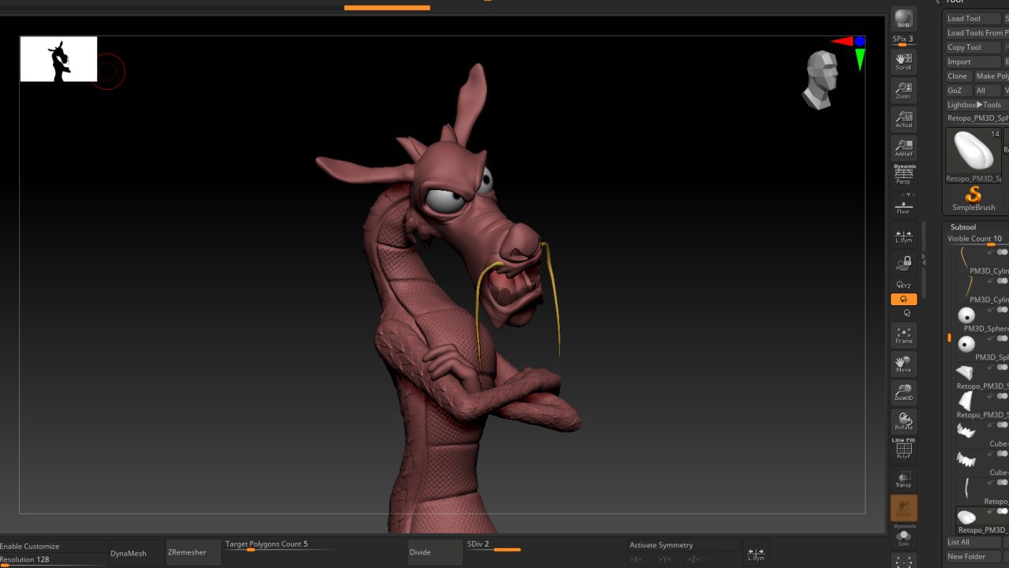The height and width of the screenshot is (568, 1009).
Task: Click L.Sym button in bottom bar
Action: pos(756,553)
